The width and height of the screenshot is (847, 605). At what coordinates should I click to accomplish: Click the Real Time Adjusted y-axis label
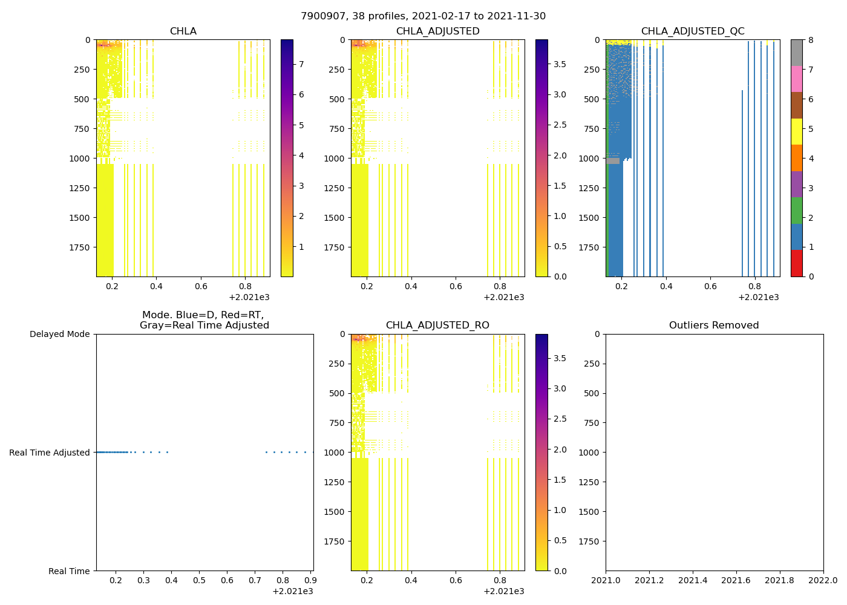click(50, 453)
